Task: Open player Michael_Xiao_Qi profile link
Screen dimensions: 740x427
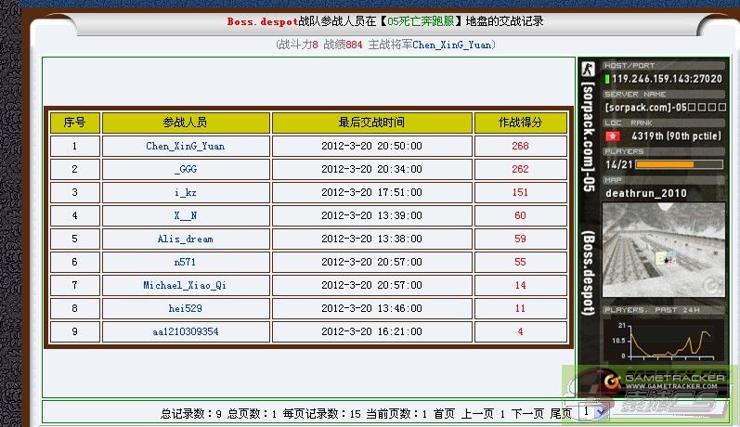Action: click(185, 285)
